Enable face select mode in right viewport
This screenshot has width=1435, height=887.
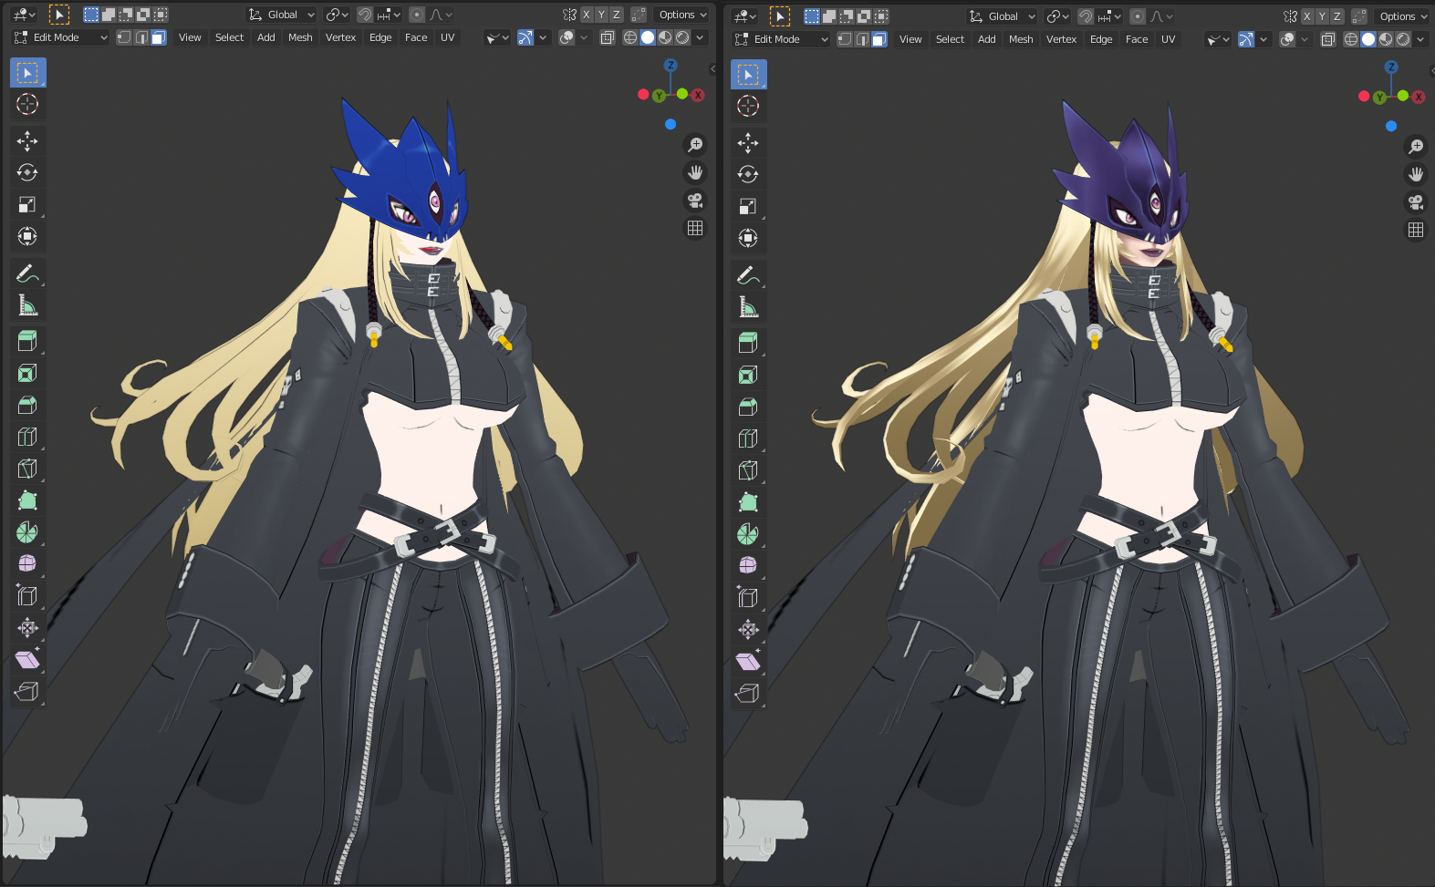879,39
